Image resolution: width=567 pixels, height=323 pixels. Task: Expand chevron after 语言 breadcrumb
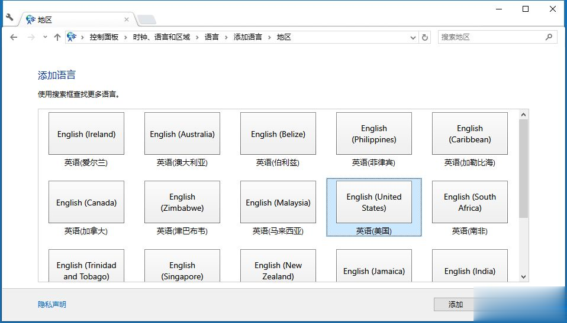click(x=226, y=38)
